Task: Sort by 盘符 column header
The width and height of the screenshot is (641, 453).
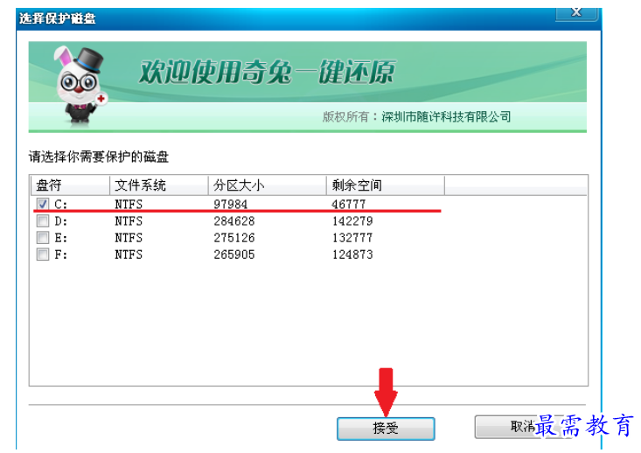Action: [70, 185]
